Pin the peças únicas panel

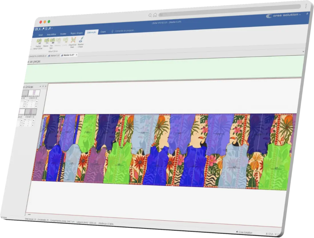coord(43,86)
